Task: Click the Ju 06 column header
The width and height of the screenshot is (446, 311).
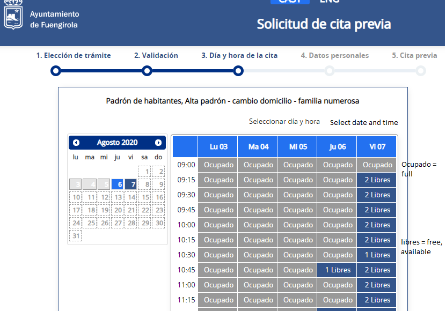Action: (338, 147)
